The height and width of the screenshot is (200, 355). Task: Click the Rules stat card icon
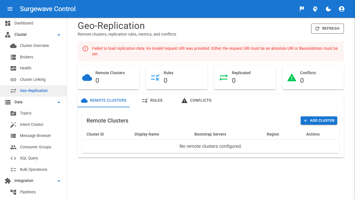point(155,77)
